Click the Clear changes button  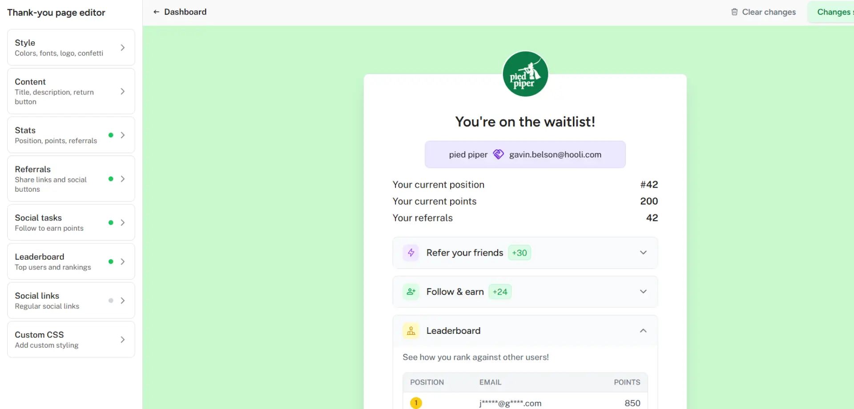pyautogui.click(x=763, y=12)
